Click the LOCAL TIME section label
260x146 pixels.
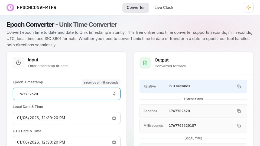(193, 138)
